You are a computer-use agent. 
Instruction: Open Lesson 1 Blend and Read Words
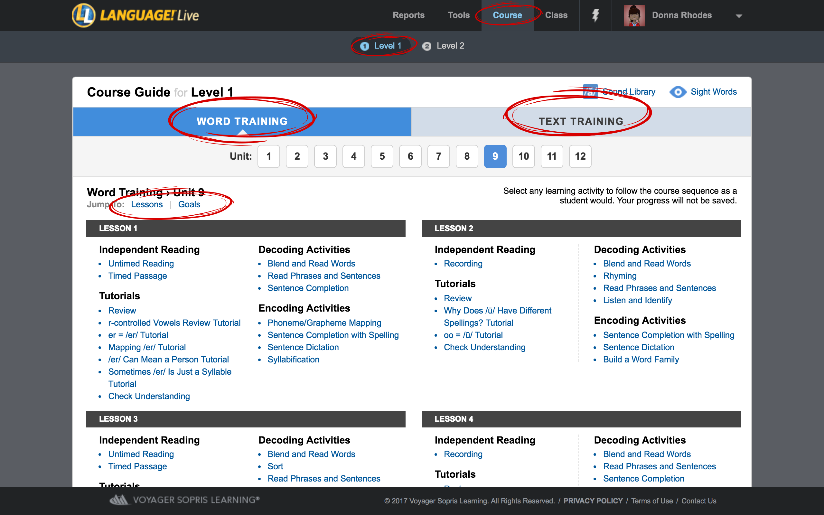click(311, 264)
